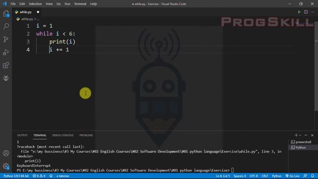Open the Run menu

tap(68, 4)
